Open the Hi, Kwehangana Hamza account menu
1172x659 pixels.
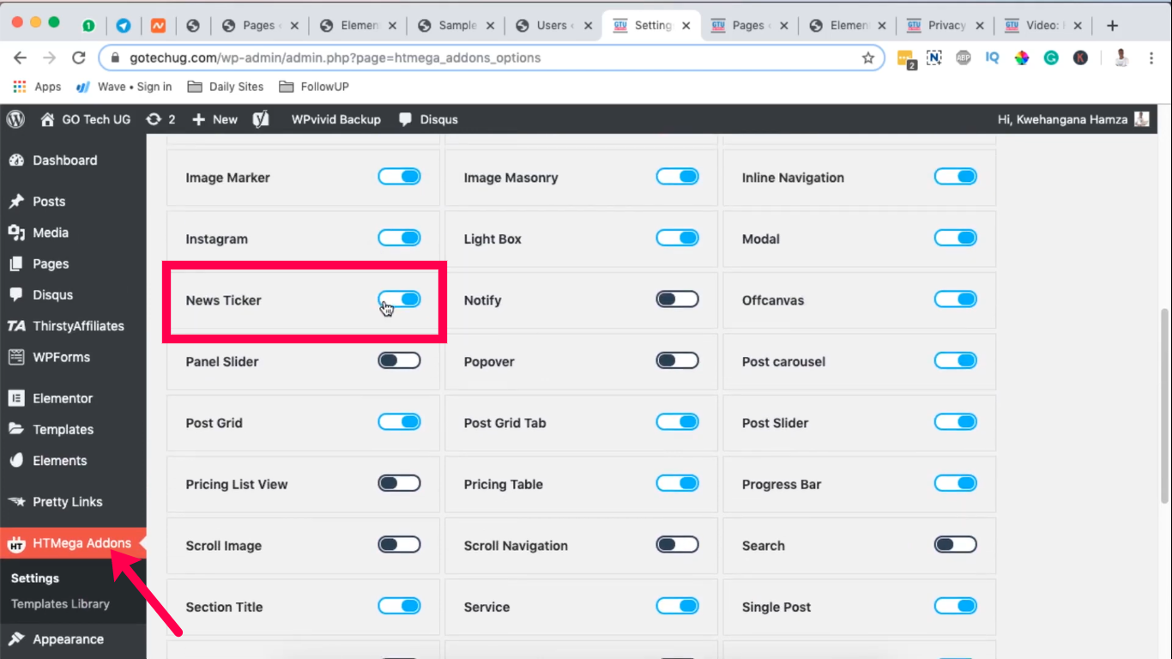pos(1073,119)
